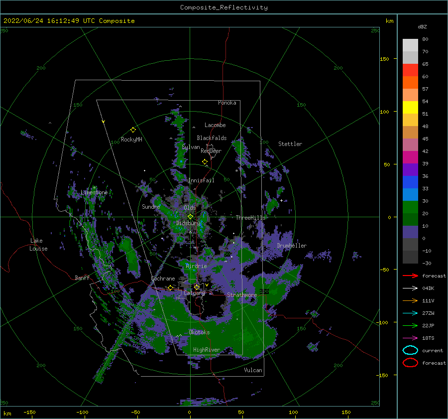Click the Sundre city label
448x419 pixels.
(x=151, y=206)
